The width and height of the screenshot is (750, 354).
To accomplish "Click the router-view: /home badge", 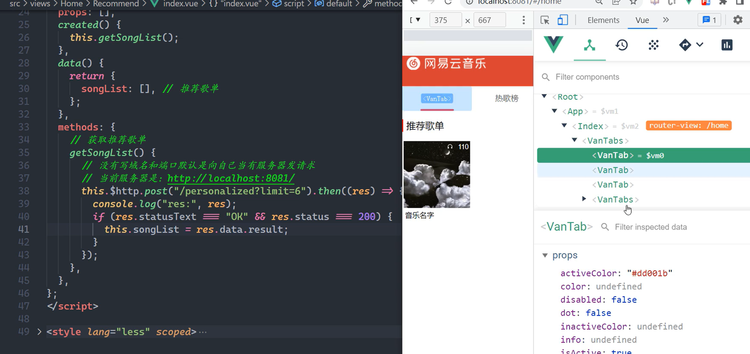I will pos(688,125).
